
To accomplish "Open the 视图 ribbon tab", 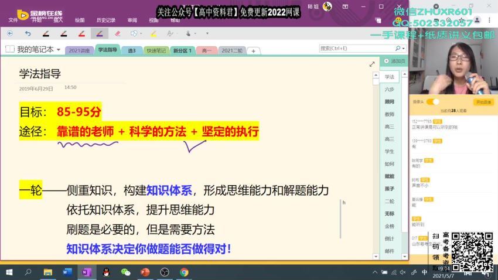I will (154, 20).
